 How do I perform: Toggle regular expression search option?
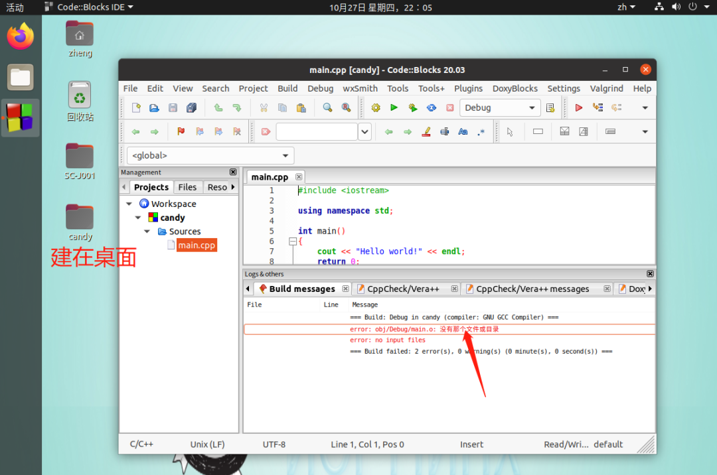(x=481, y=131)
